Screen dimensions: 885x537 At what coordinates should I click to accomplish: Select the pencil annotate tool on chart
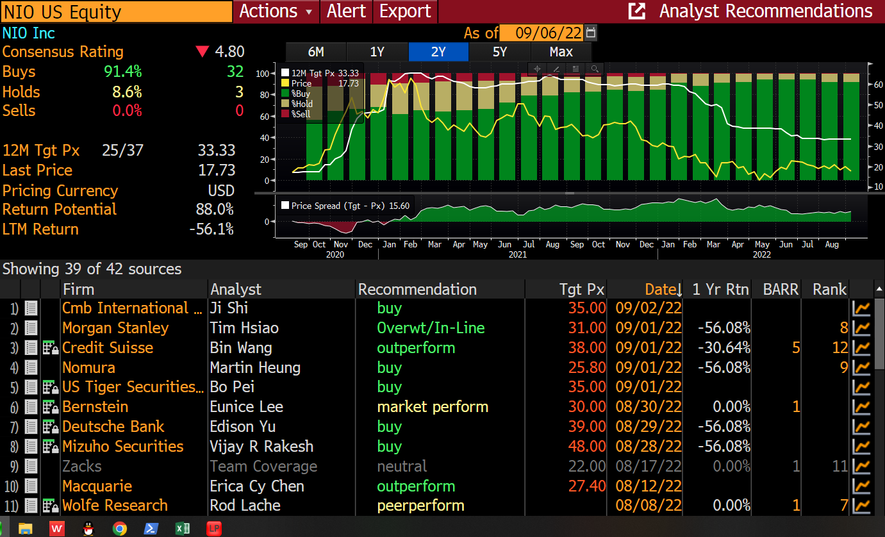click(556, 69)
